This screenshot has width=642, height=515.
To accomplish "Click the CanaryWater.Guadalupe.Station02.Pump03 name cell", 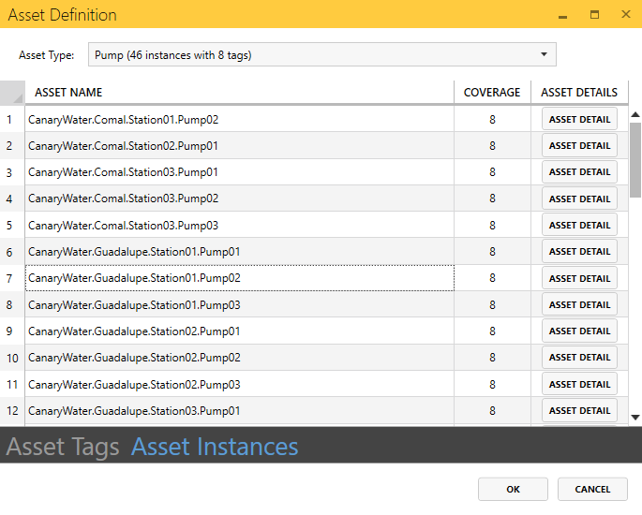I will pyautogui.click(x=239, y=384).
